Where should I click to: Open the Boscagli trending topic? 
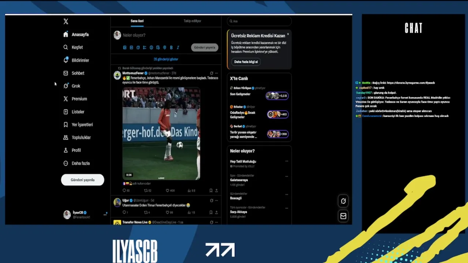pos(236,198)
